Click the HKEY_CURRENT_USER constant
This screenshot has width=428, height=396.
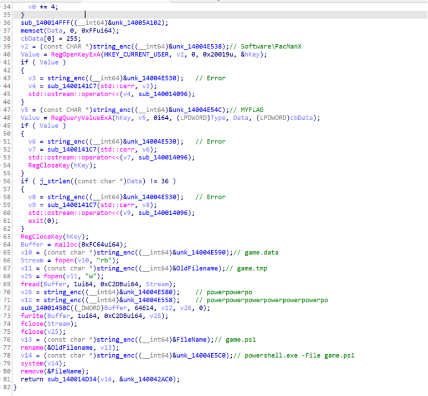[136, 54]
